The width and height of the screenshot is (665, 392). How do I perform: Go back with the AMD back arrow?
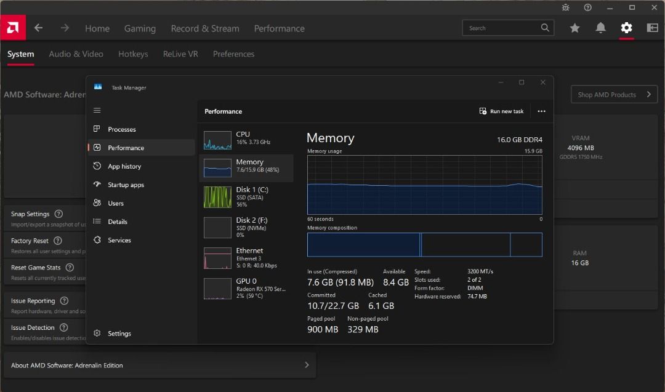pos(39,28)
